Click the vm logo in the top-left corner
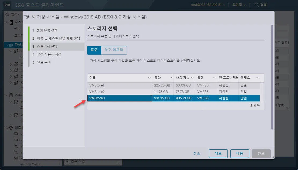 coord(7,4)
